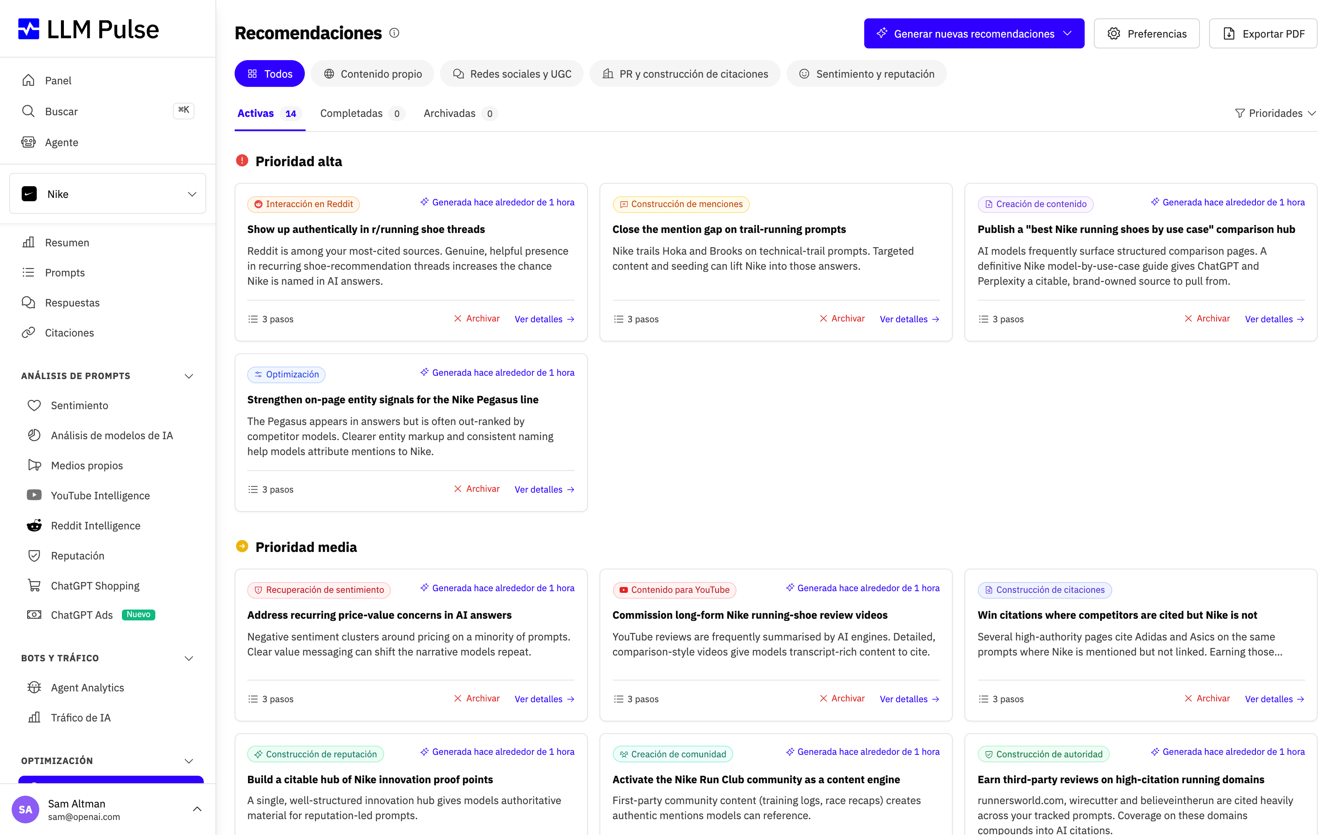1336x835 pixels.
Task: Filter by Sentimiento y reputación
Action: (867, 74)
